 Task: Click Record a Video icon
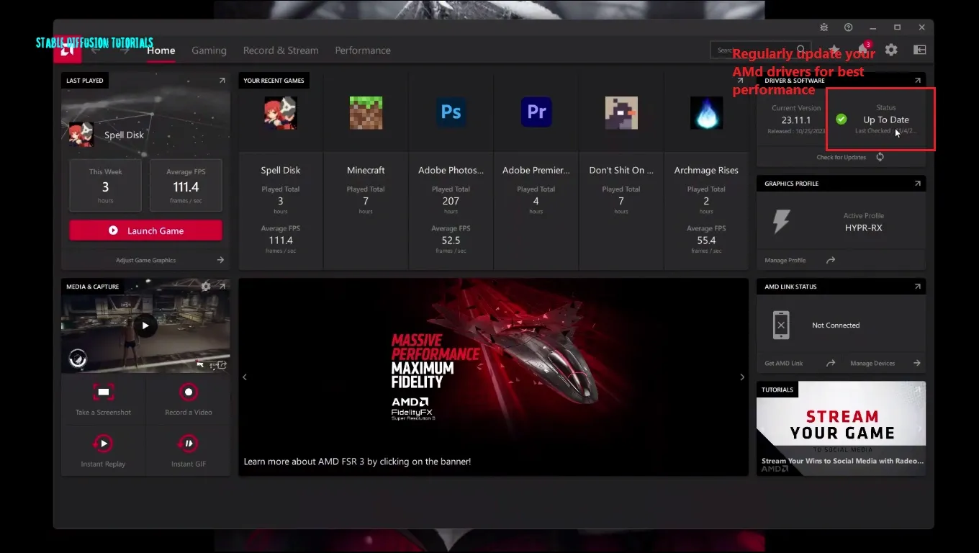(189, 392)
